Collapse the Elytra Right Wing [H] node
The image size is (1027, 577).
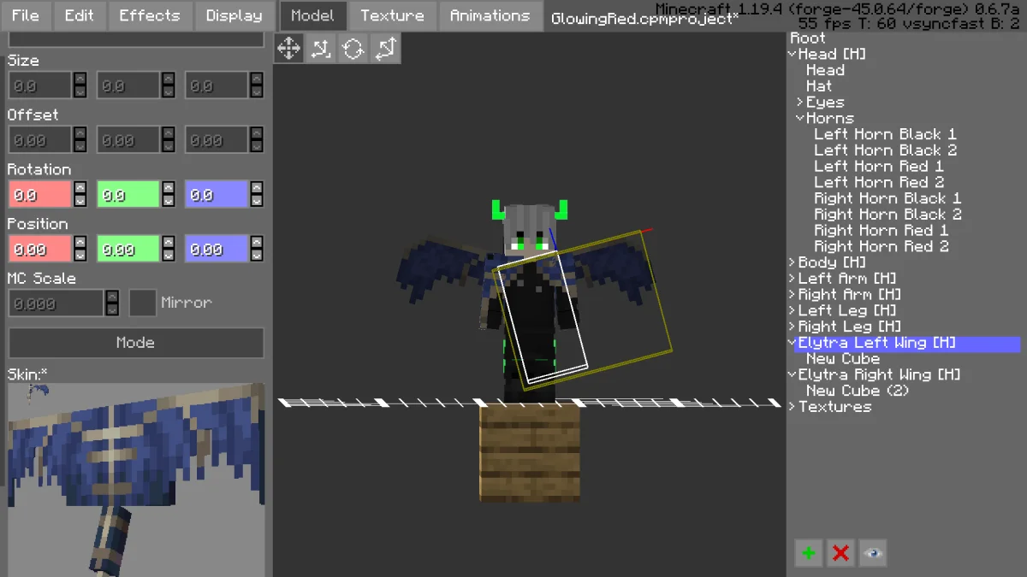(793, 374)
